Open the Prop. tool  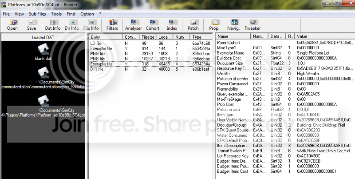(x=214, y=25)
